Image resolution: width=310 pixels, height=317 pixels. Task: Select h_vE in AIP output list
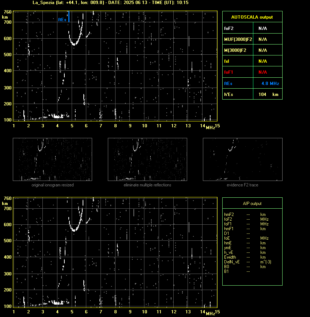tap(228, 252)
